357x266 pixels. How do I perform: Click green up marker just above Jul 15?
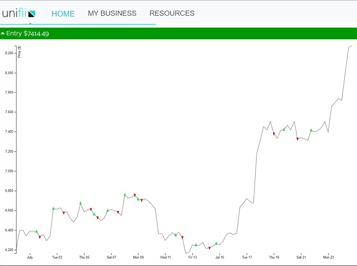click(217, 243)
